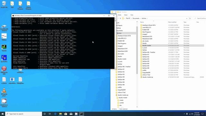Image resolution: width=206 pixels, height=116 pixels.
Task: Select the obs-studio folder in file list
Action: point(145,41)
